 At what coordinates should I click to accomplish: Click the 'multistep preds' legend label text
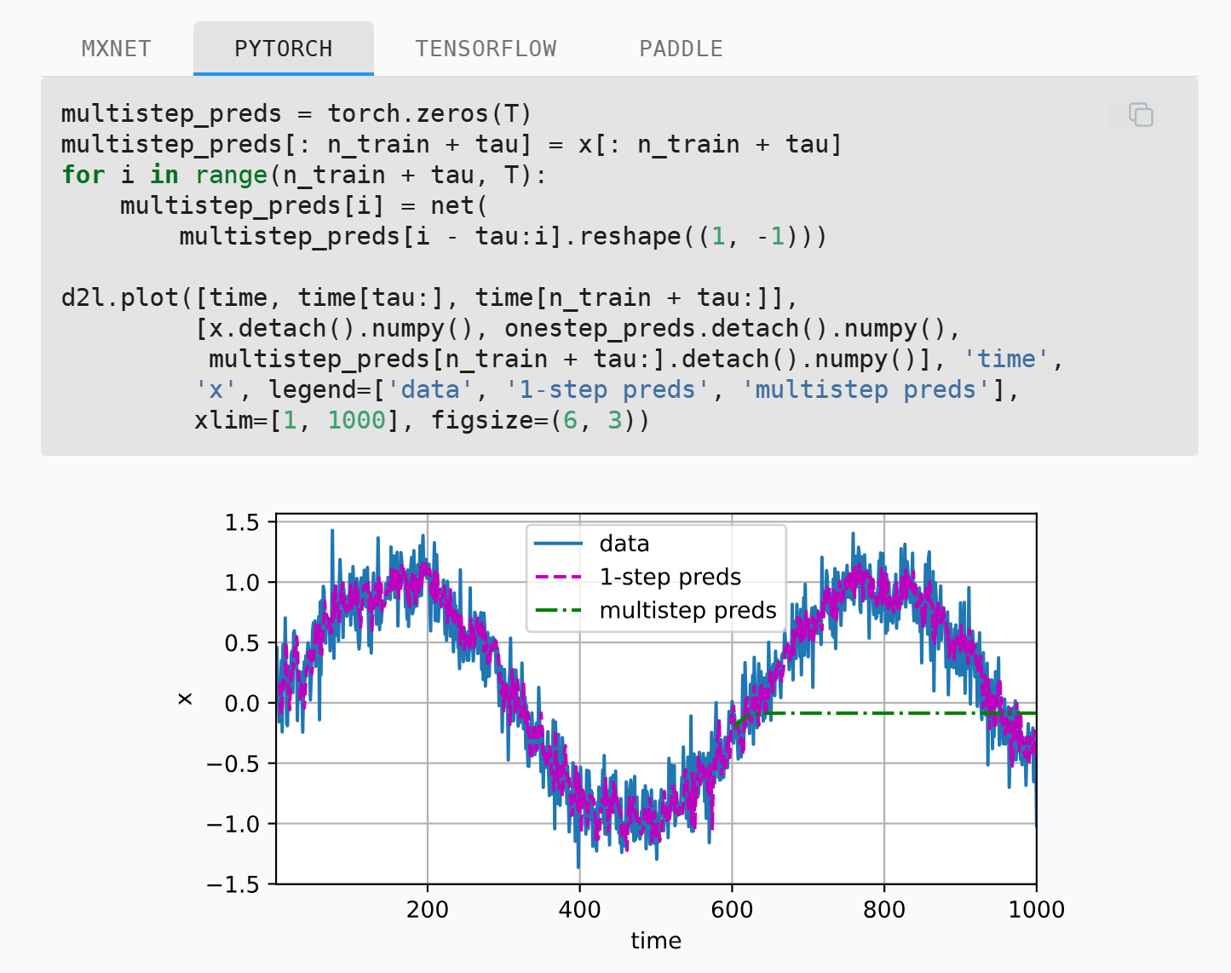pos(687,610)
